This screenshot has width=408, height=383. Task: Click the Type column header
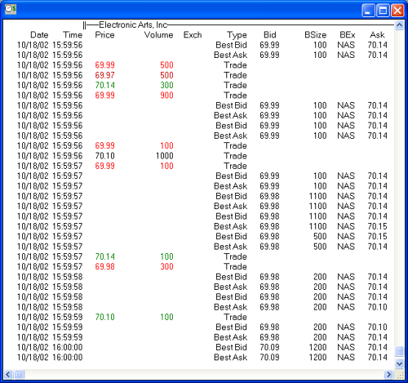[237, 35]
